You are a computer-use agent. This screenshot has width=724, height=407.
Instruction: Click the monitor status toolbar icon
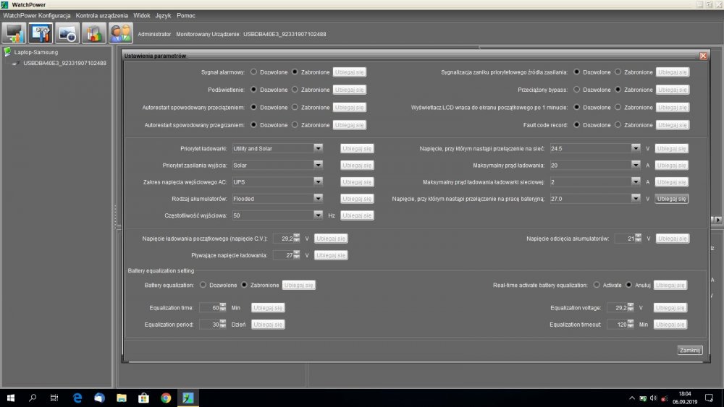pos(14,33)
